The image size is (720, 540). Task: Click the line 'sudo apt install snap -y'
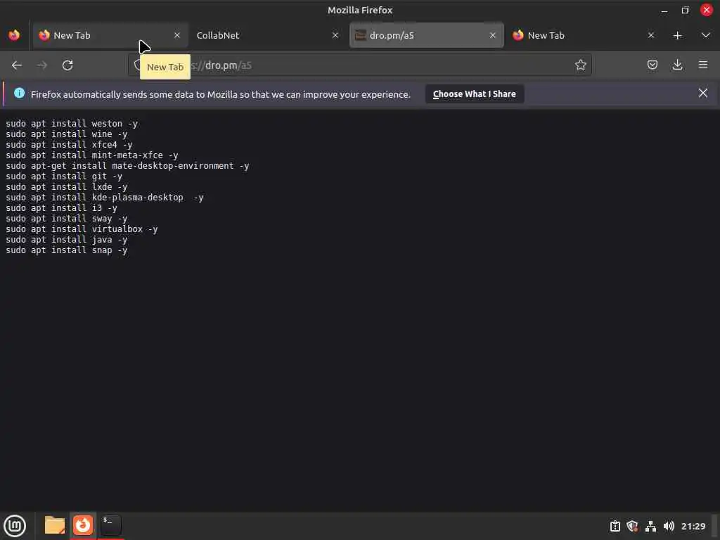click(x=67, y=250)
